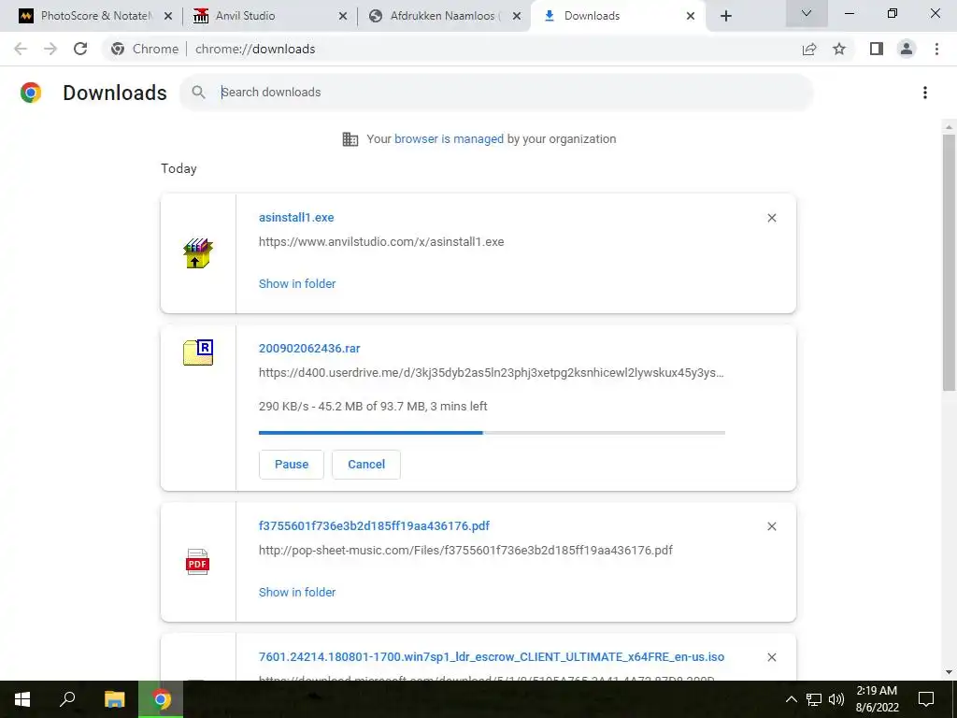Open the tab search dropdown arrow
This screenshot has height=718, width=957.
pos(807,13)
